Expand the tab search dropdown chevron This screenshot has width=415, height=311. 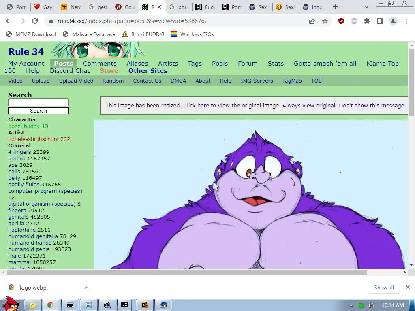(366, 7)
